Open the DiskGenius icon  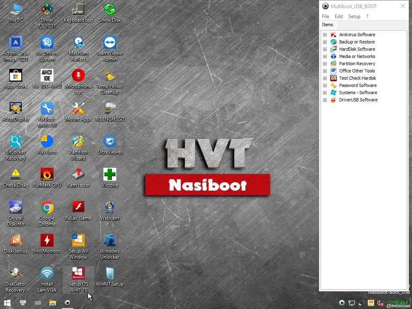(16, 244)
